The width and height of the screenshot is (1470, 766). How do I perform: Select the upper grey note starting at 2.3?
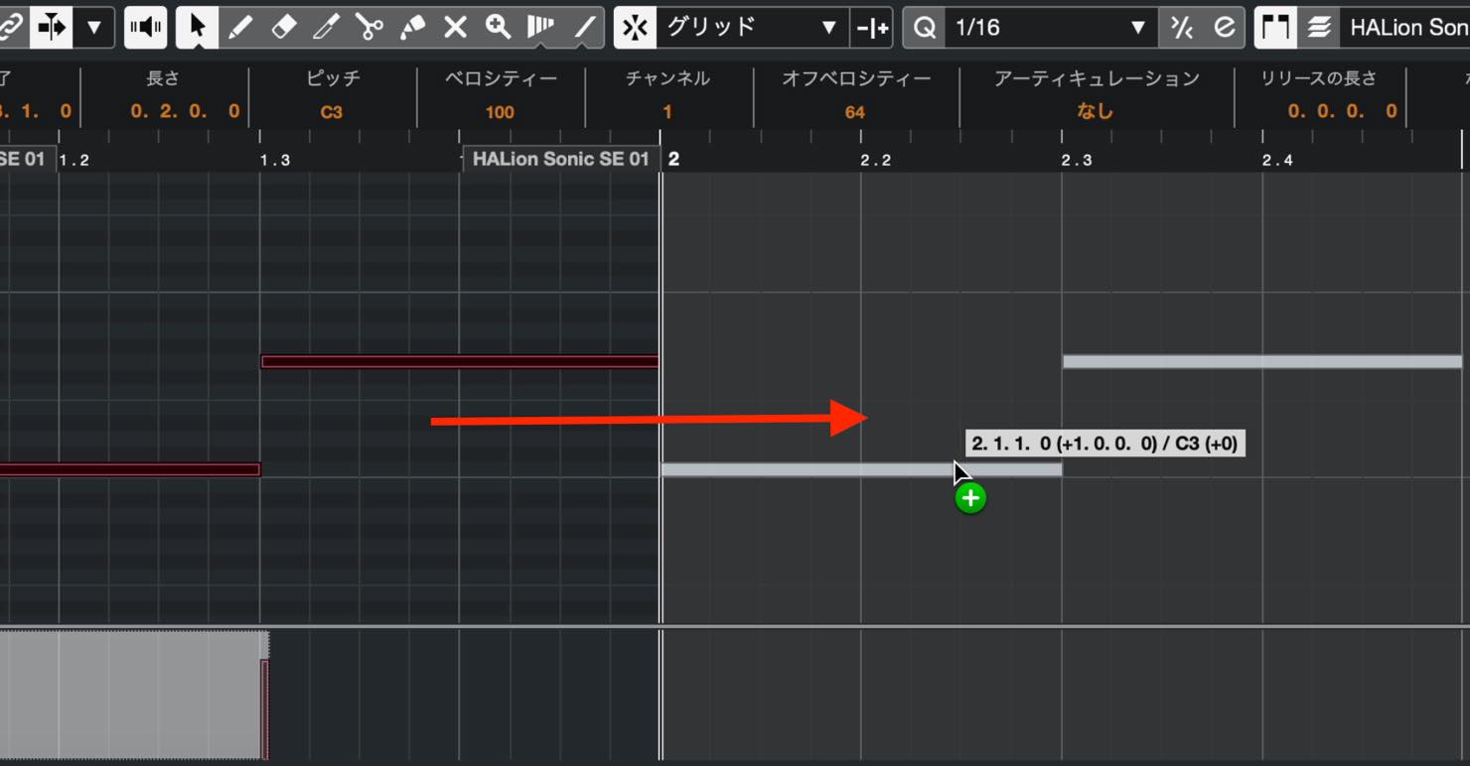1262,361
